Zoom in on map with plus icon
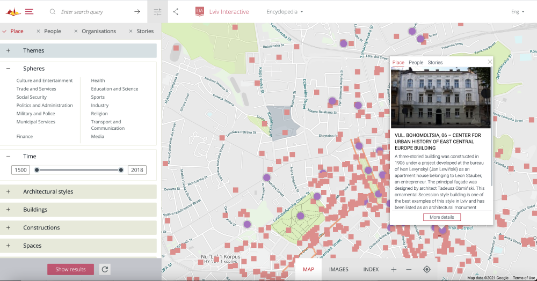 click(x=394, y=269)
